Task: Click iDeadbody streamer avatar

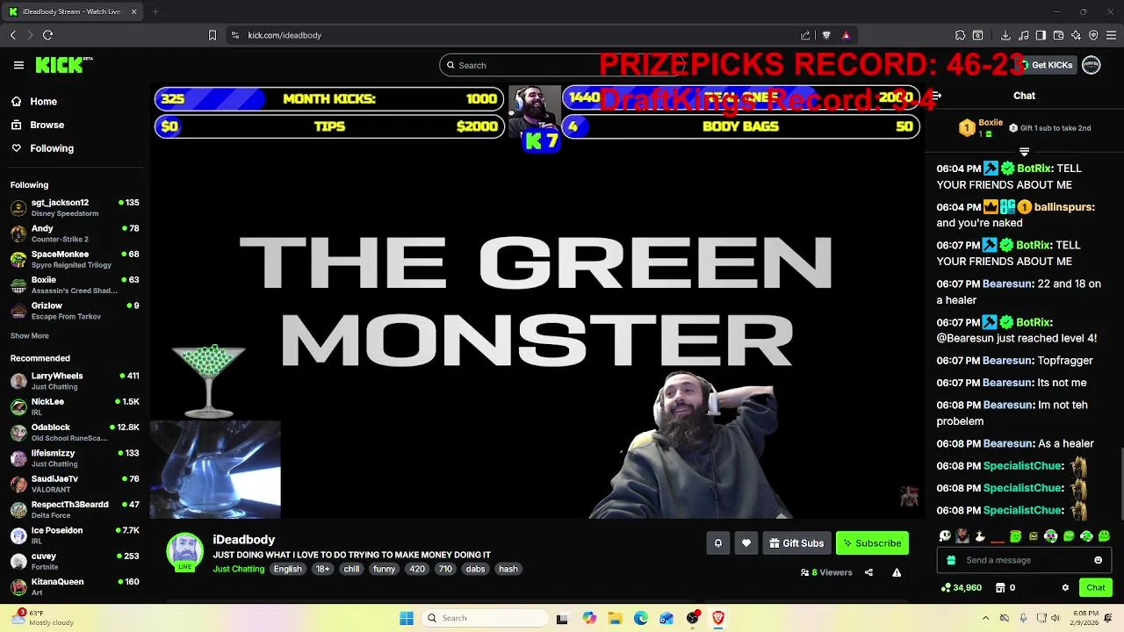Action: (185, 552)
